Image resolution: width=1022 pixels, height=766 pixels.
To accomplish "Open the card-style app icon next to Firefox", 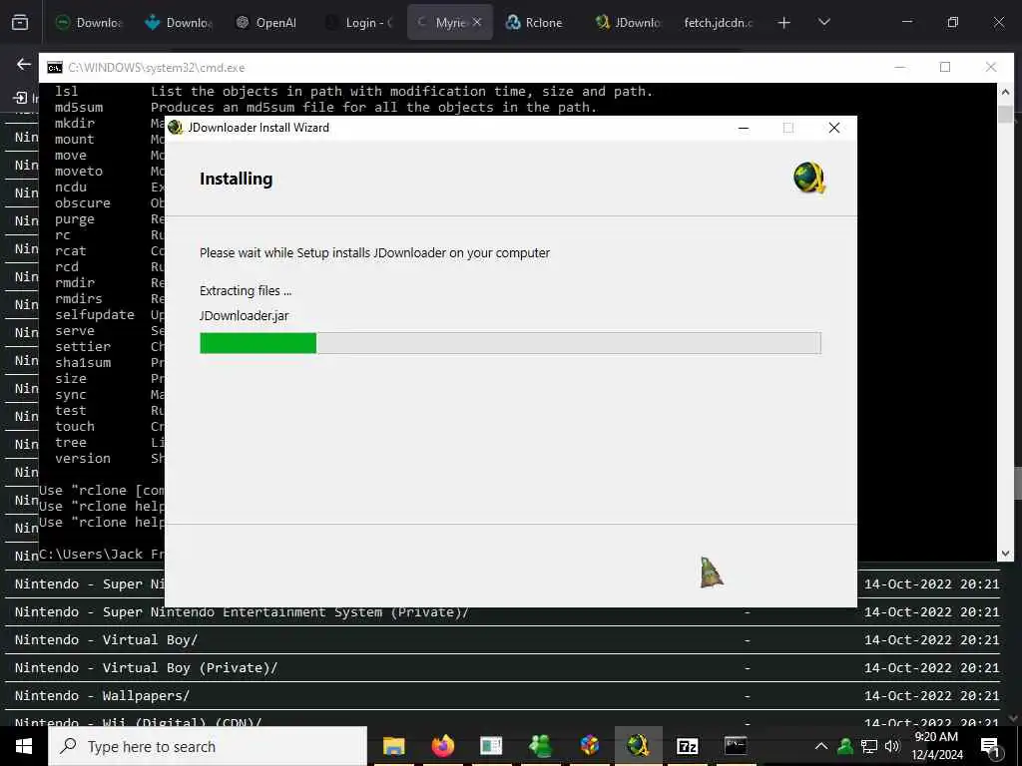I will coord(491,746).
